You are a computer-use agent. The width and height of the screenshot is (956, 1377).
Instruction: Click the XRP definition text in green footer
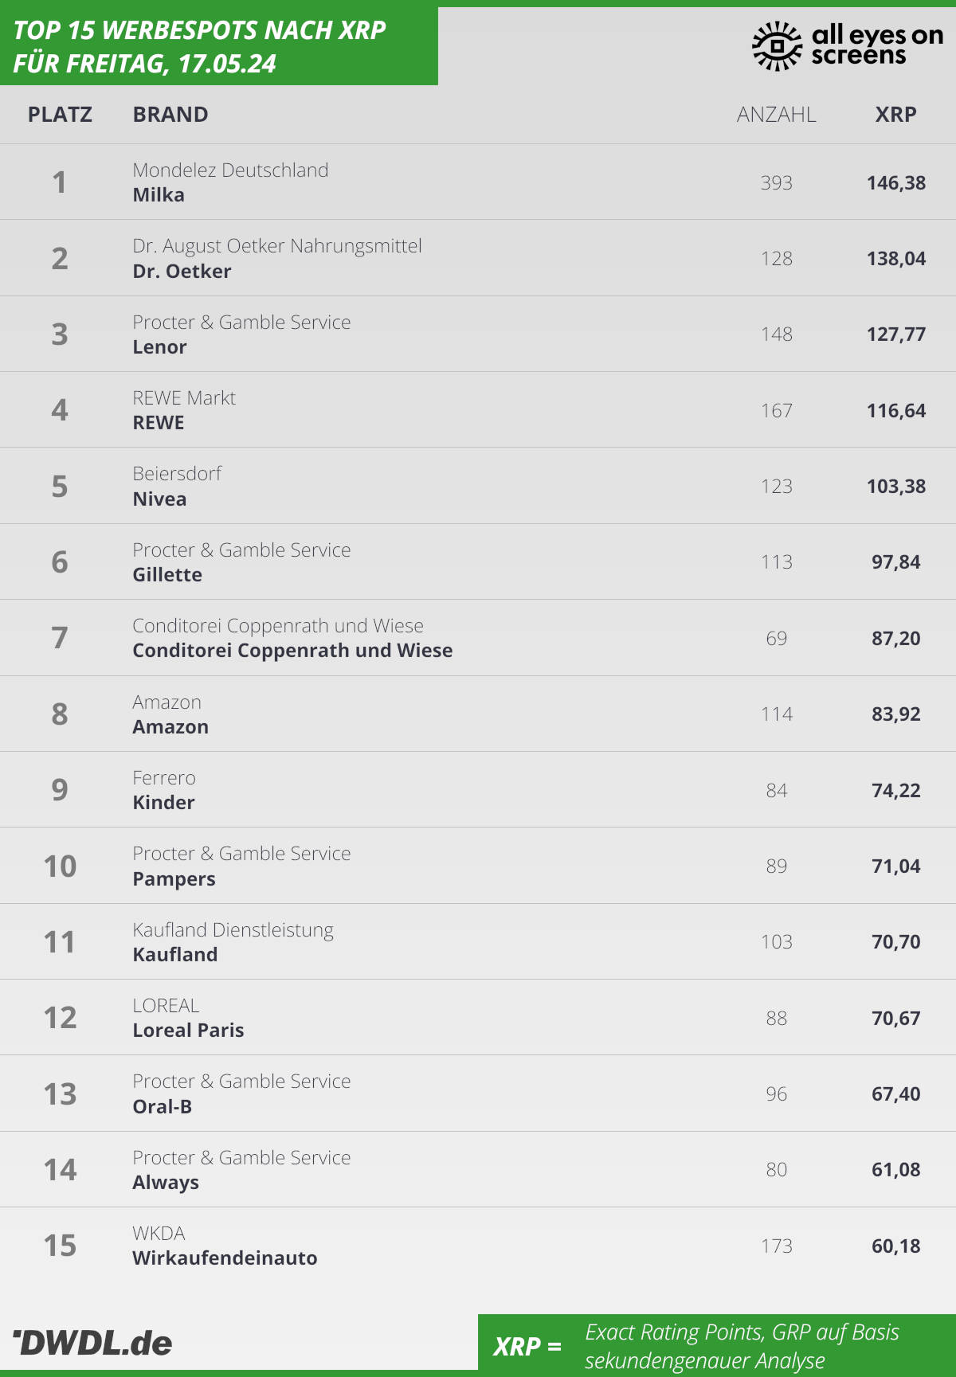coord(742,1346)
